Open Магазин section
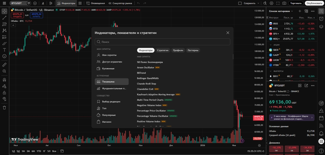 (x=112, y=122)
